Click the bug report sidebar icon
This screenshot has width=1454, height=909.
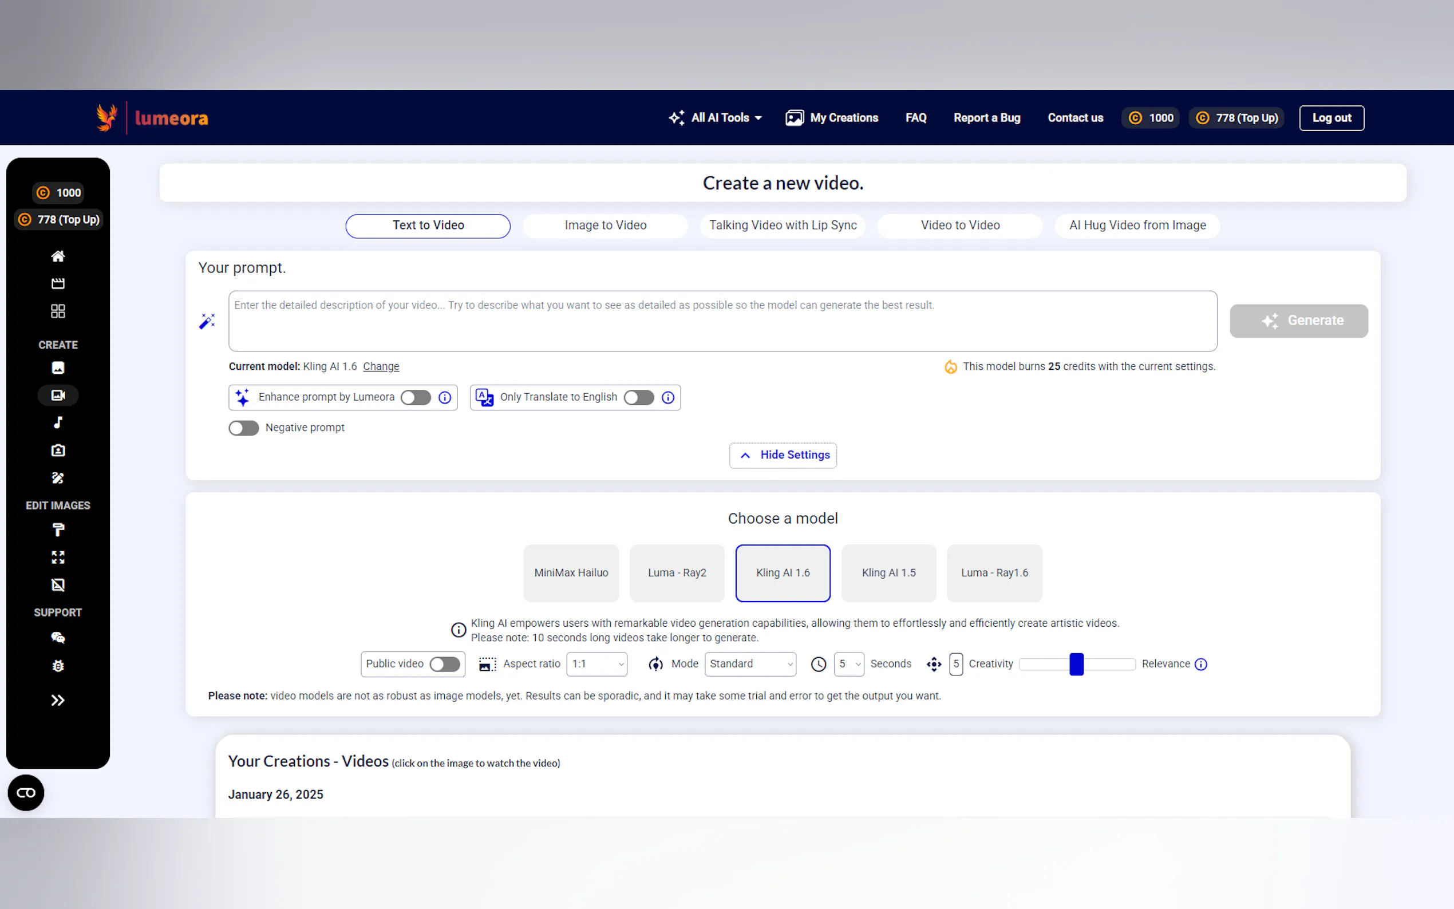pyautogui.click(x=58, y=666)
